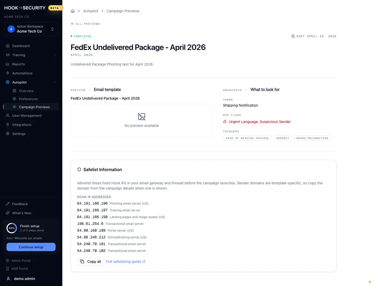Viewport: 374px width, 286px height.
Task: Click the Campaign Previews breadcrumb
Action: pyautogui.click(x=123, y=11)
